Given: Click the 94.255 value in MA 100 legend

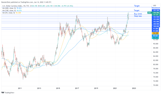Looking at the screenshot, I should tap(19, 10).
